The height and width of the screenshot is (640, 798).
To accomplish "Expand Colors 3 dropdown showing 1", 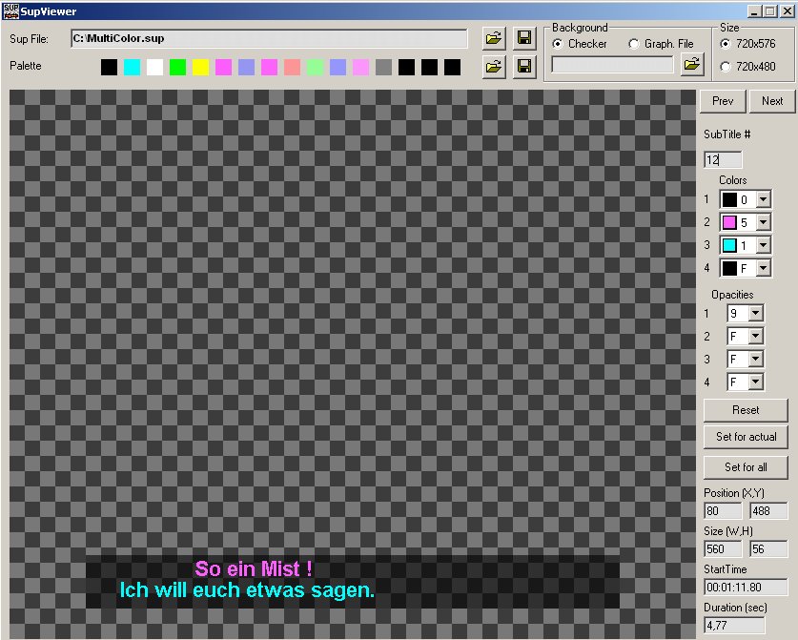I will [763, 245].
